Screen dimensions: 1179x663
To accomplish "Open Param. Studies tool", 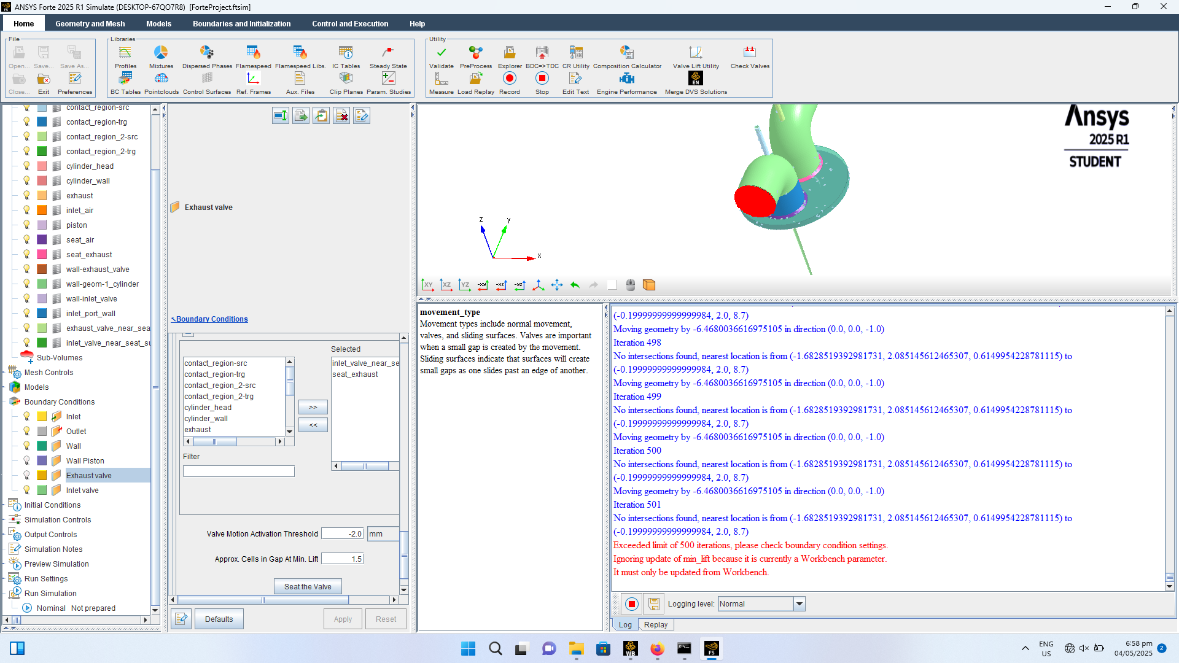I will tap(389, 83).
